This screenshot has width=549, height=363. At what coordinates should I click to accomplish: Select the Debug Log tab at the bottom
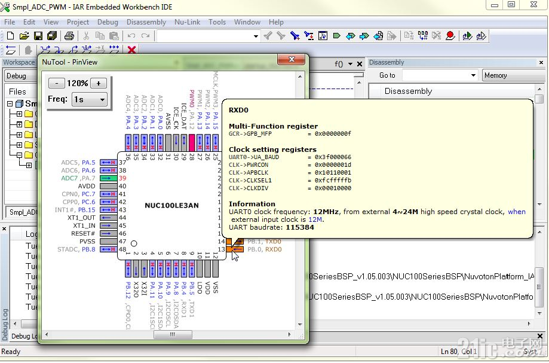(x=23, y=336)
